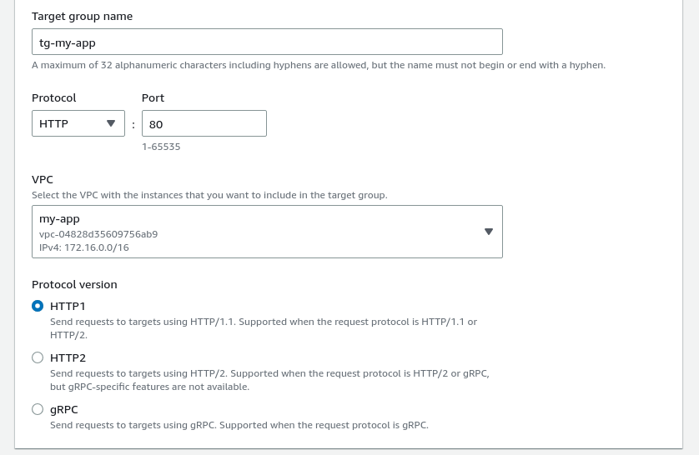This screenshot has height=455, width=699.
Task: Focus the Port number field
Action: [x=204, y=123]
